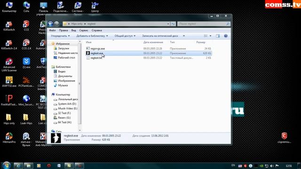Image resolution: width=301 pixels, height=169 pixels.
Task: Open the Leak-Hips desktop folder
Action: pos(26,119)
